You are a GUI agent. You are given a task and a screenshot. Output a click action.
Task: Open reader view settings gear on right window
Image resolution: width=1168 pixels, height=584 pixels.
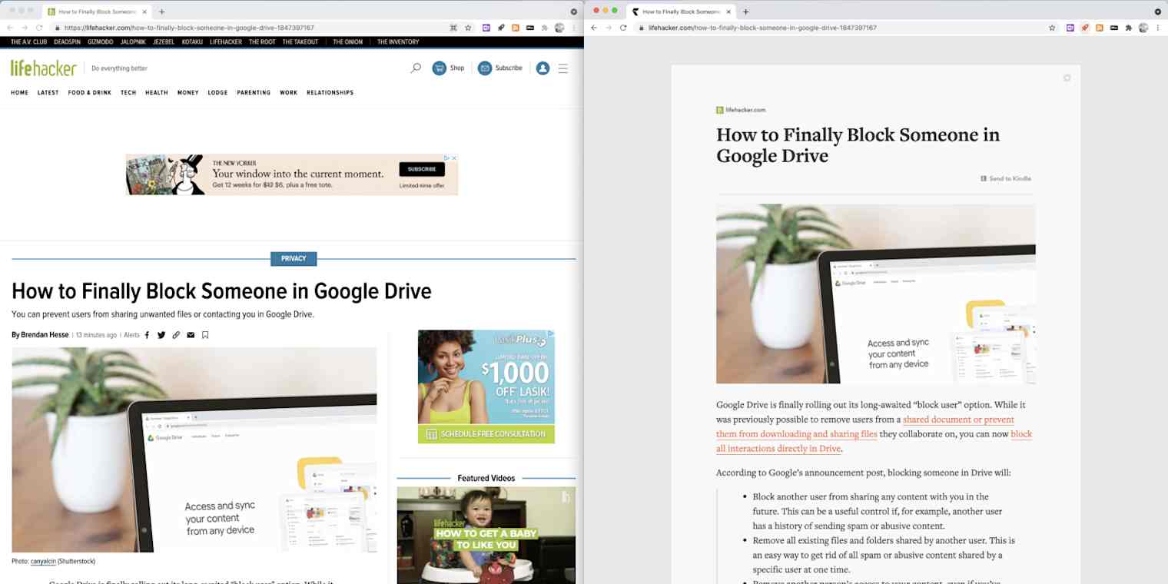pos(1067,78)
